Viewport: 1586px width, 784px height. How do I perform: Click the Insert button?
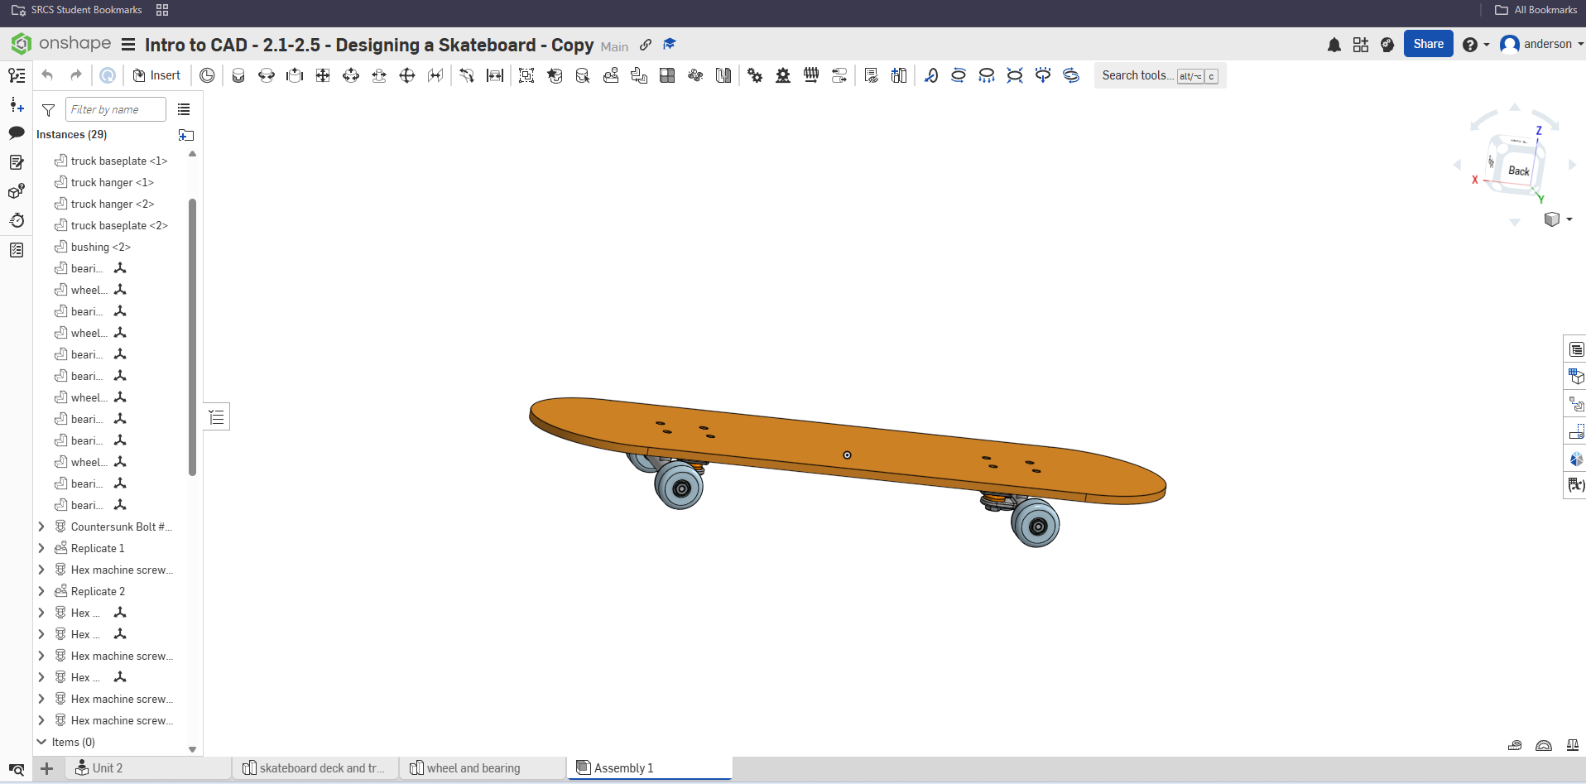click(156, 75)
